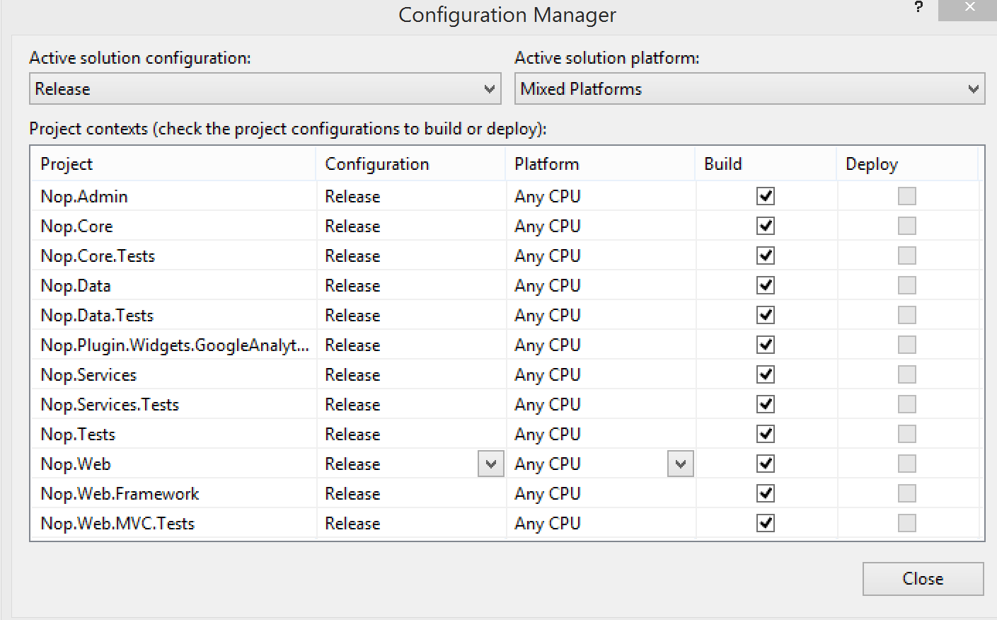The height and width of the screenshot is (620, 997).
Task: Click the help question mark icon
Action: (x=918, y=8)
